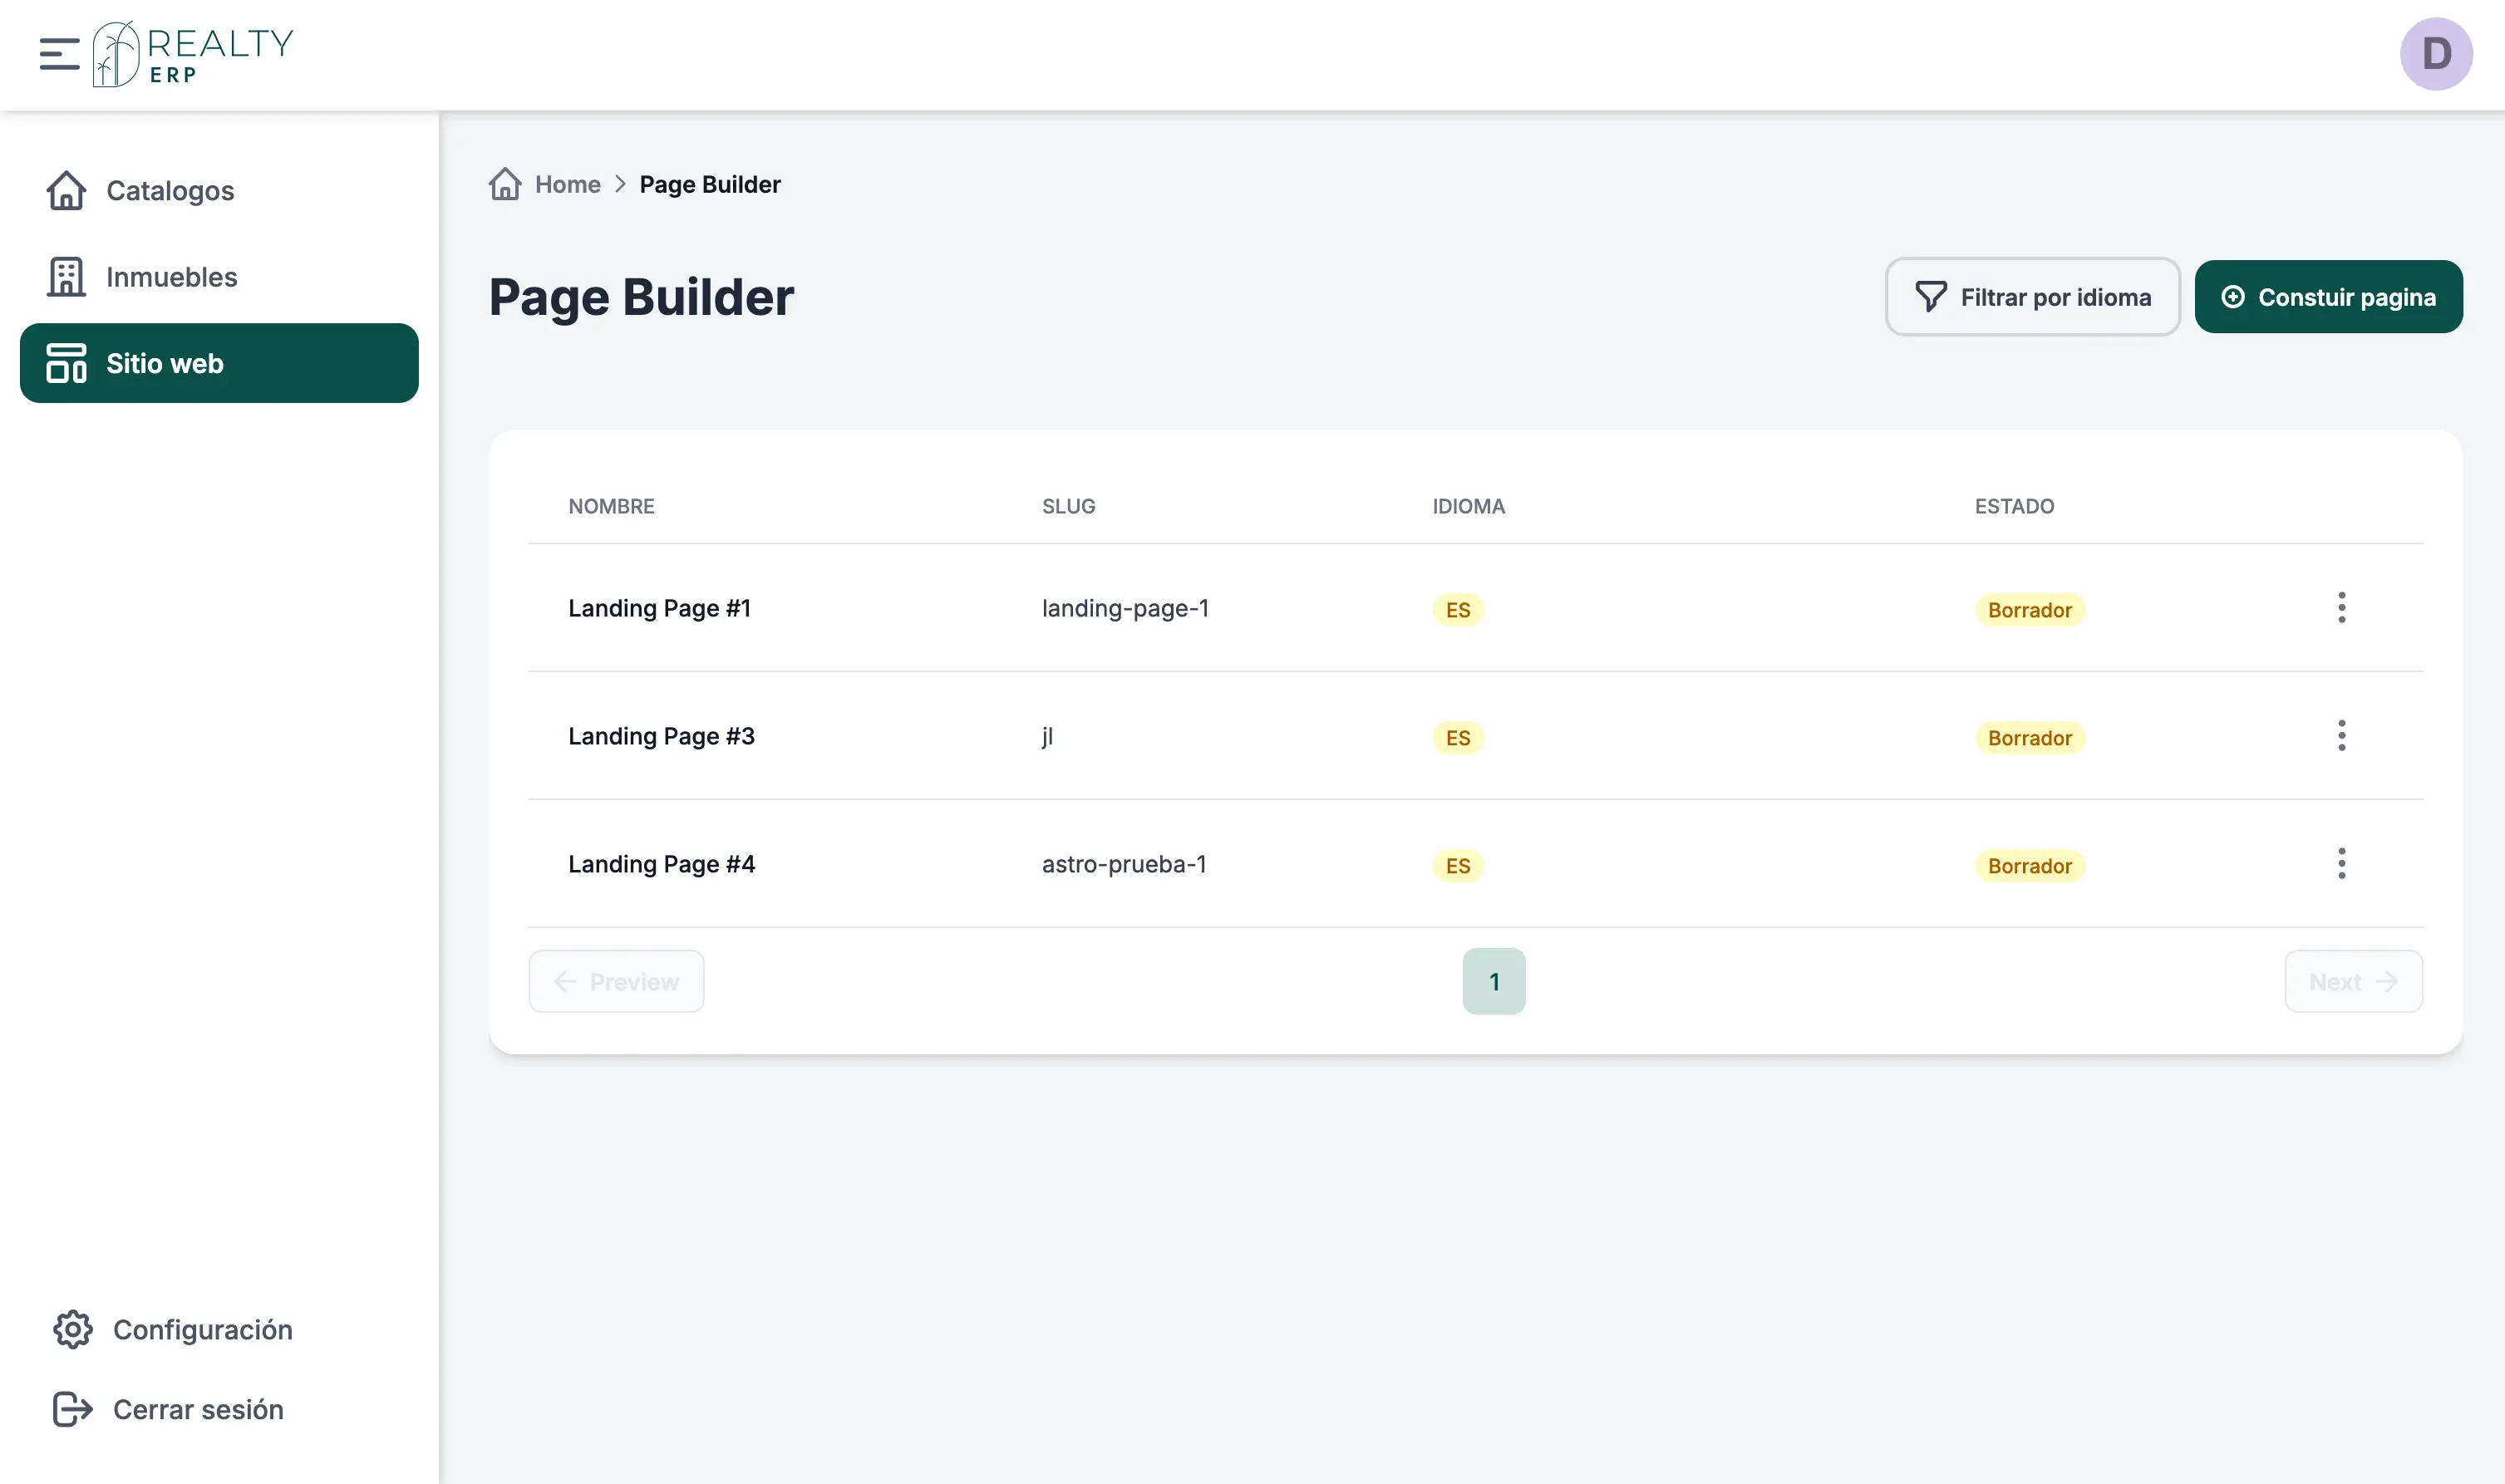Click the Borrador badge of Landing Page #4
Viewport: 2505px width, 1484px height.
tap(2029, 866)
